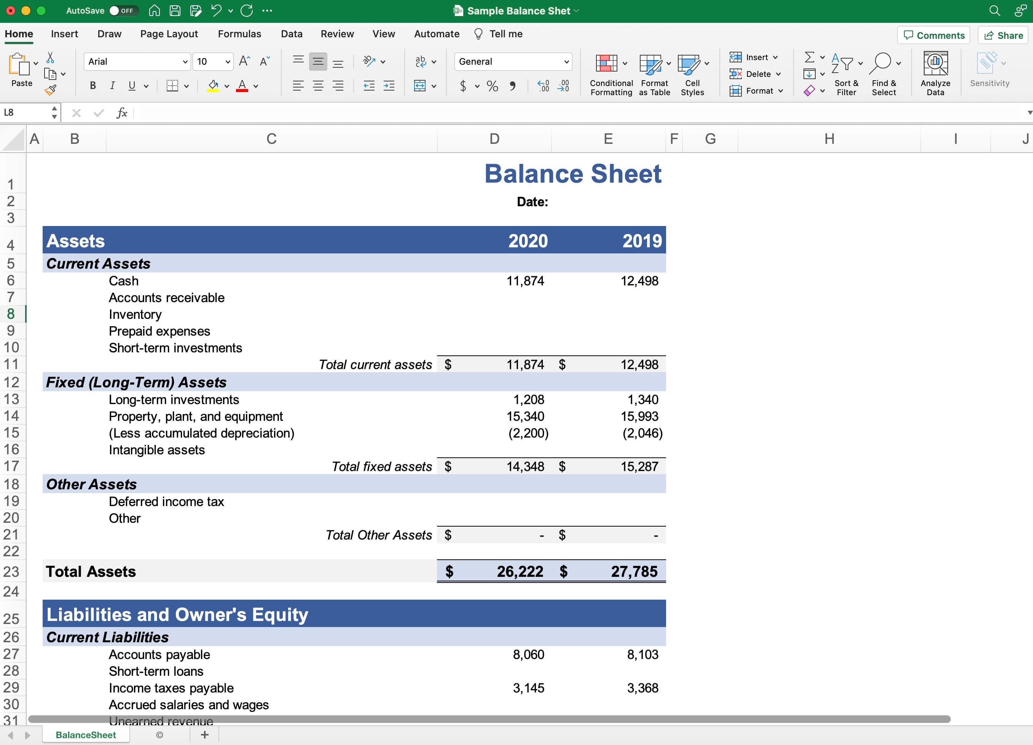Enable center alignment

318,86
